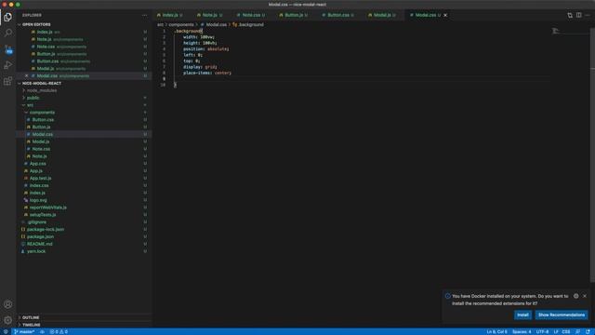Change indentation via Spaces: 4
Screen dimensions: 595x335
(522, 331)
